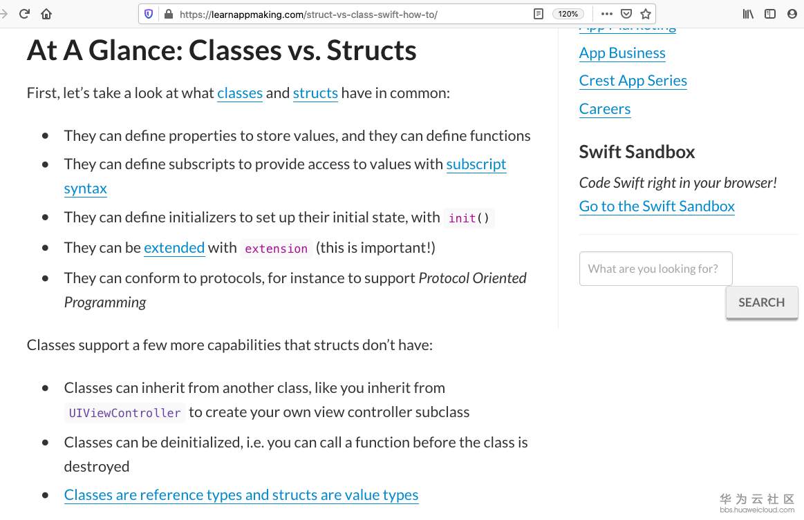
Task: Select the Careers sidebar menu item
Action: click(605, 109)
